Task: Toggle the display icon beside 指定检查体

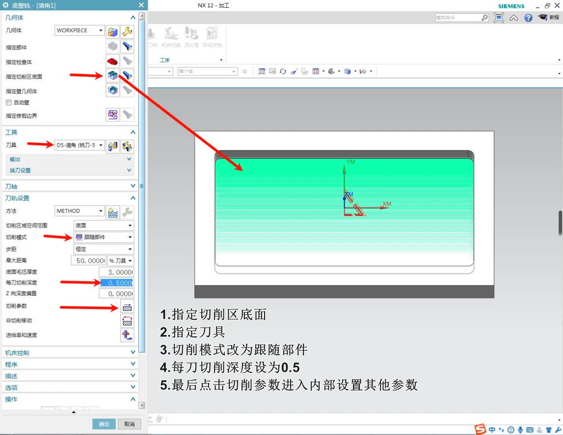Action: (126, 61)
